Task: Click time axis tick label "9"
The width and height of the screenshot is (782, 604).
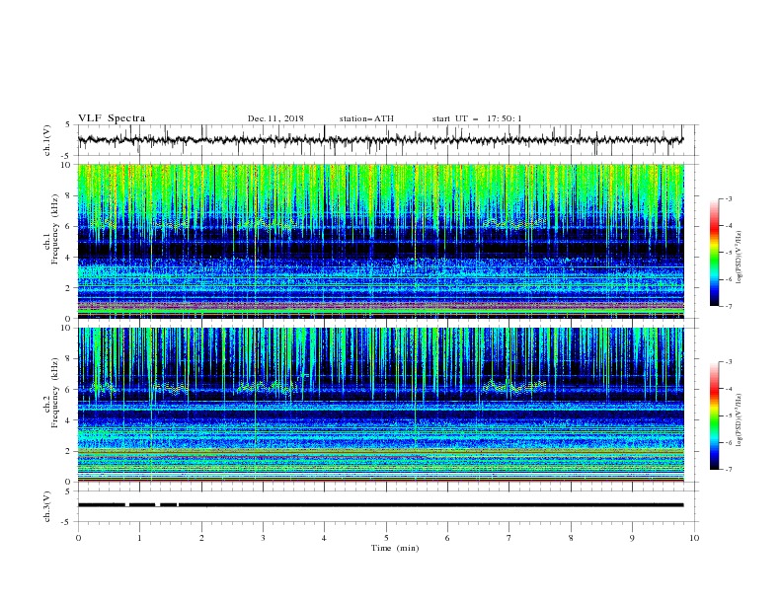Action: [632, 538]
